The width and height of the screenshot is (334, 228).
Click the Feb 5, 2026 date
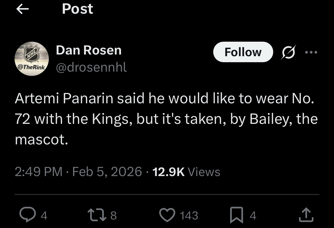pos(107,171)
